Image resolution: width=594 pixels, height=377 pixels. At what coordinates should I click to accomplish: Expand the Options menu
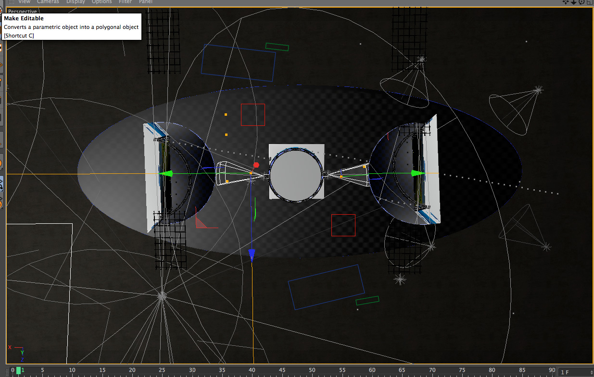coord(102,2)
